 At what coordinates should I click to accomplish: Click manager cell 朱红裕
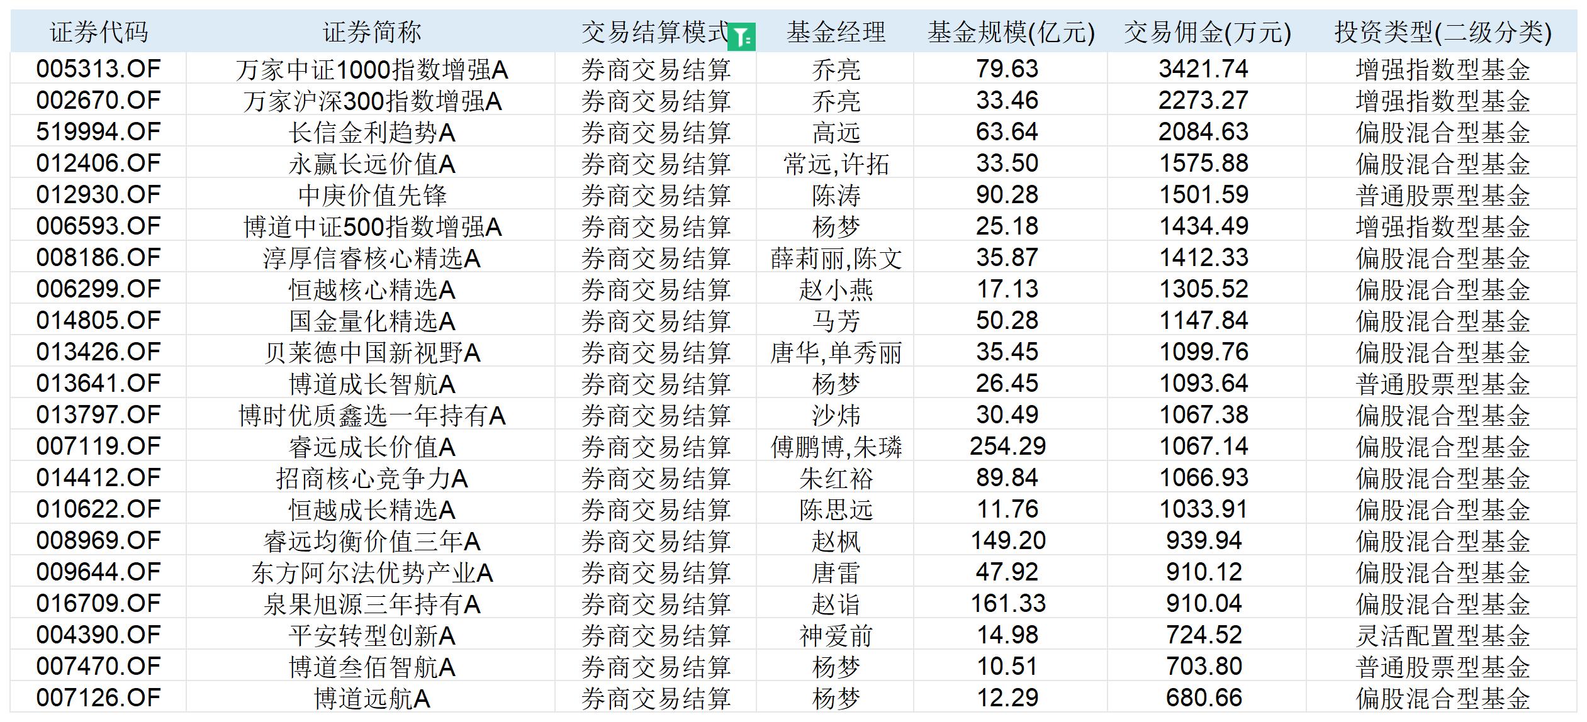tap(835, 478)
